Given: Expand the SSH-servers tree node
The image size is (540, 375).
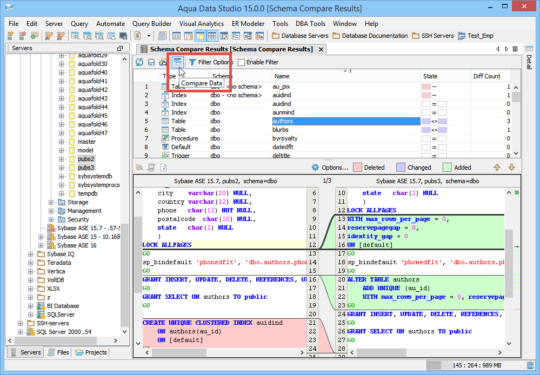Looking at the screenshot, I should click(21, 323).
